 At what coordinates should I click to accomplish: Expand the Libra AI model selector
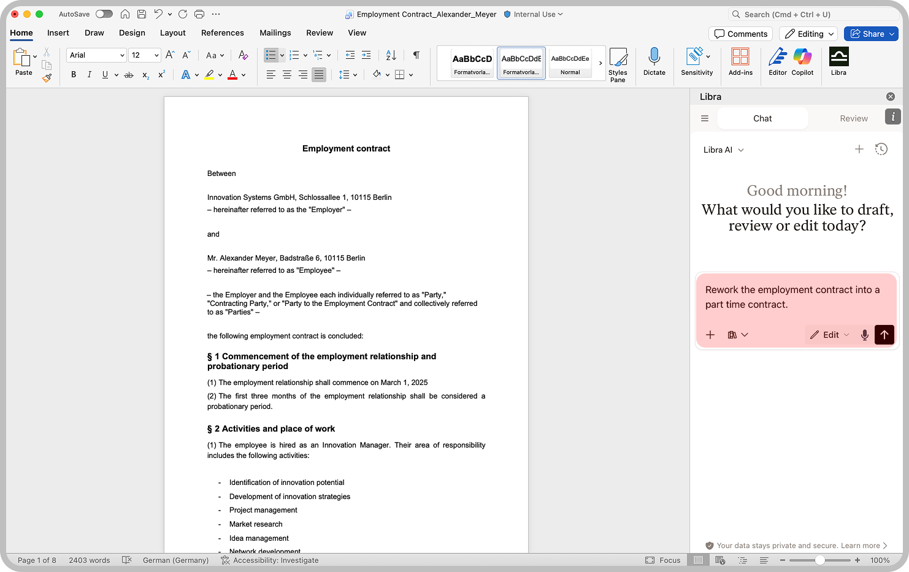[723, 149]
